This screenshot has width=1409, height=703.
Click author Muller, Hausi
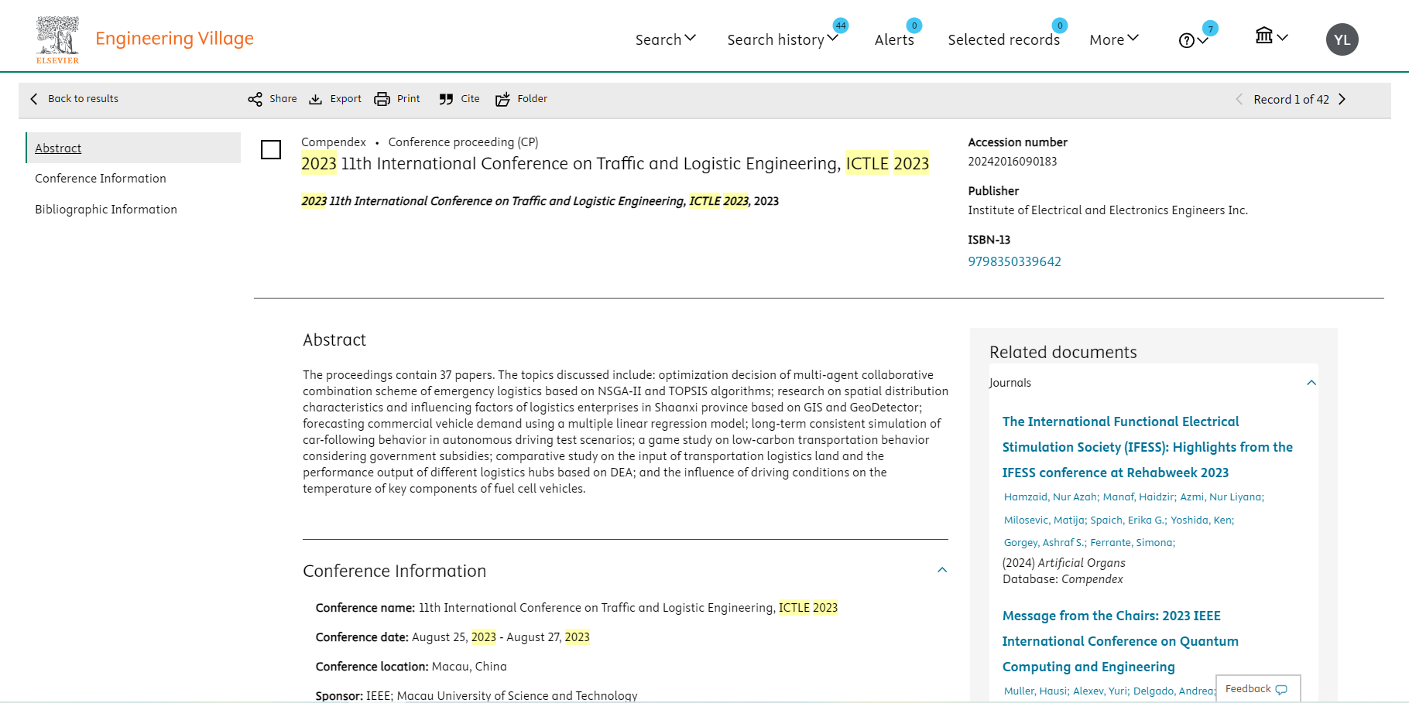[1037, 691]
